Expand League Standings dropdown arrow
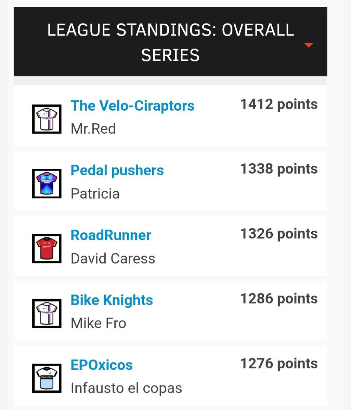The width and height of the screenshot is (351, 410). tap(309, 45)
